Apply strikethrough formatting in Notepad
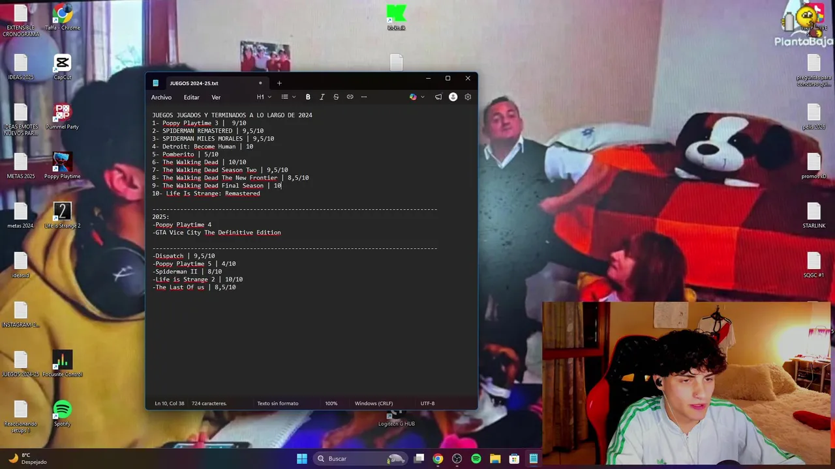Viewport: 835px width, 469px height. (336, 97)
